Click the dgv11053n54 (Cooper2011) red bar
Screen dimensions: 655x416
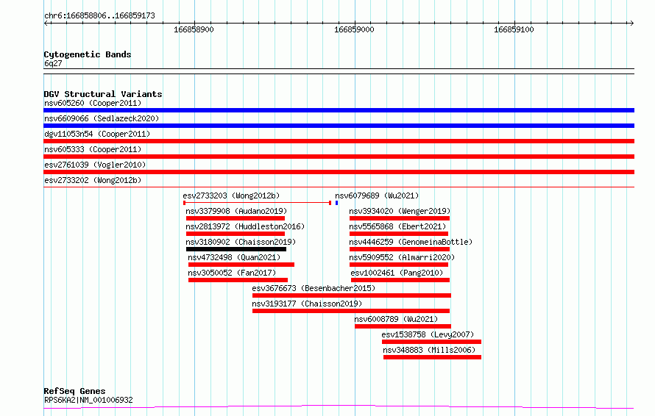tap(339, 141)
